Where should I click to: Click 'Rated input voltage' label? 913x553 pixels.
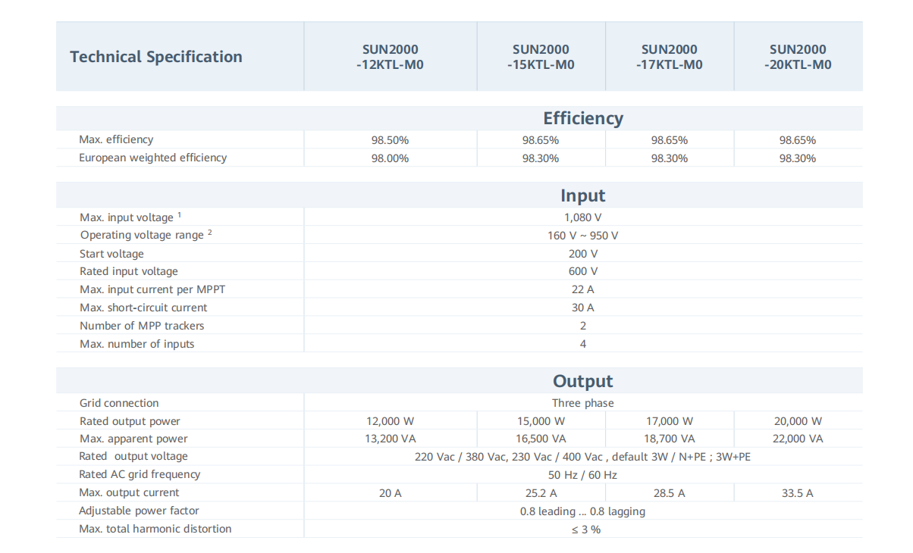pos(129,271)
